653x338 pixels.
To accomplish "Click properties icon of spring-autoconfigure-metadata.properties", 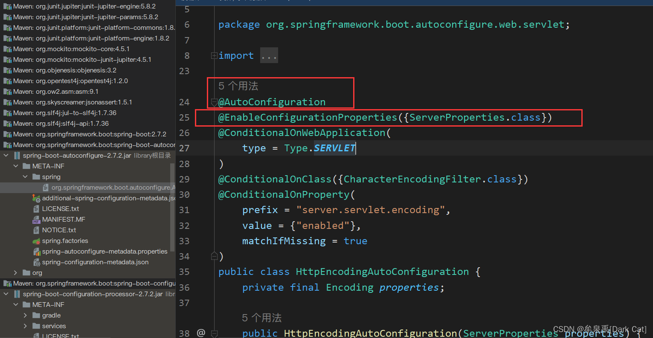I will tap(37, 251).
